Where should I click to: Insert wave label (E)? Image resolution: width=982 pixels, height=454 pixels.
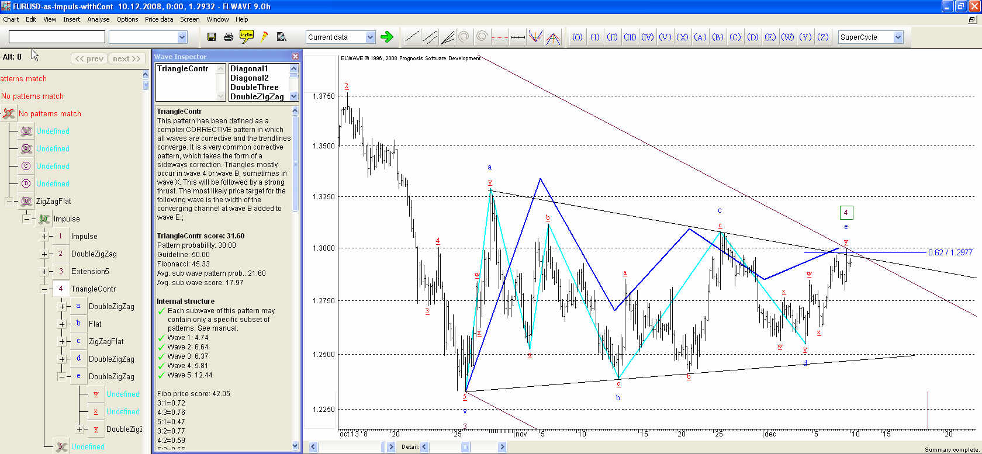[770, 37]
